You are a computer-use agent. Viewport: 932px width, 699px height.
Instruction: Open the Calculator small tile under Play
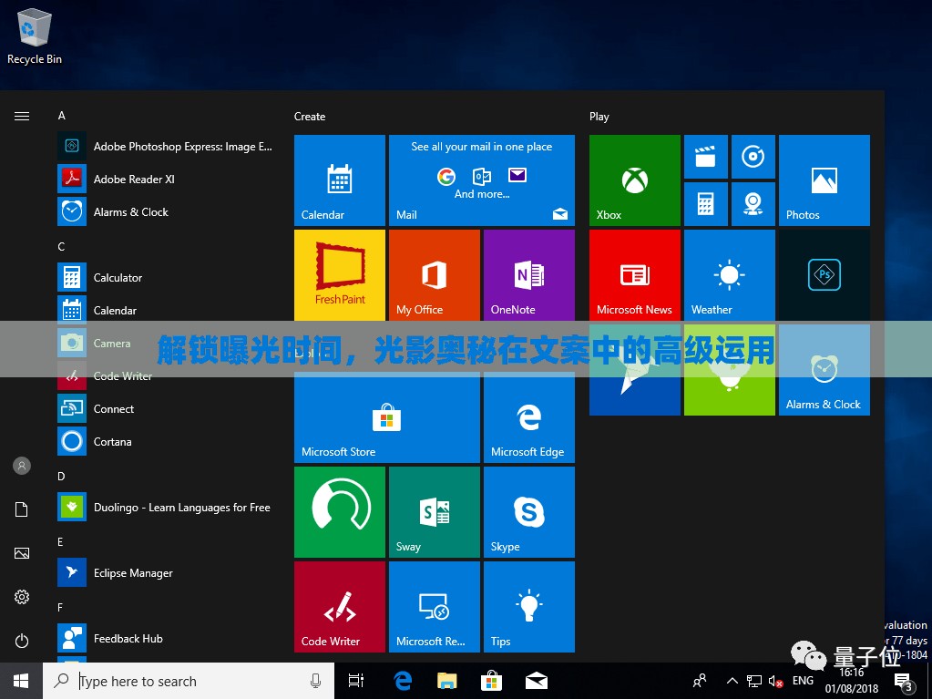point(705,204)
